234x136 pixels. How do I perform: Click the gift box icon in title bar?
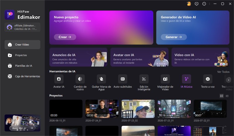click(189, 4)
